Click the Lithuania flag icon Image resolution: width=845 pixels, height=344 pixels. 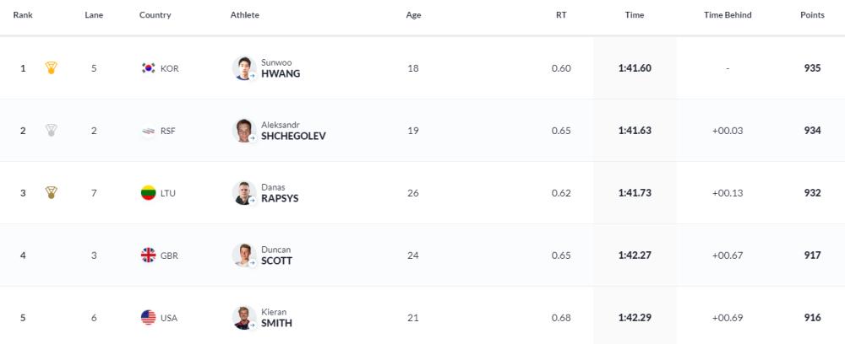[x=148, y=193]
